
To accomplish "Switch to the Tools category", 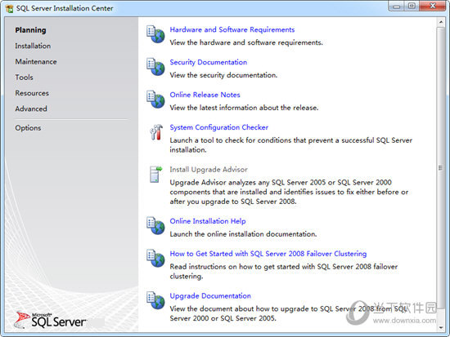I will 24,78.
